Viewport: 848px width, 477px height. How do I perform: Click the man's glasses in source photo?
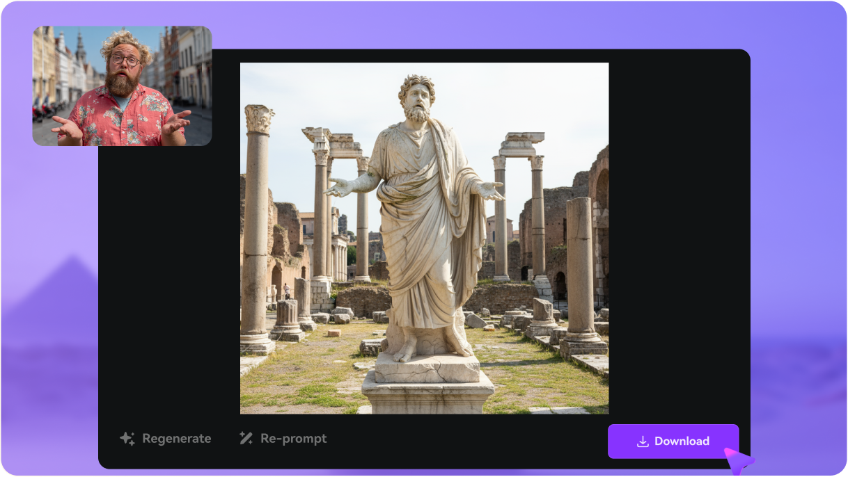(126, 60)
